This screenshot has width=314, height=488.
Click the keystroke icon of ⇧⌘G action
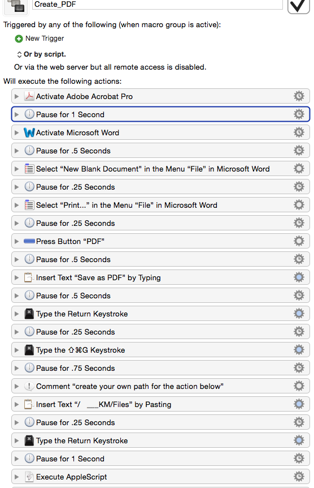(29, 350)
